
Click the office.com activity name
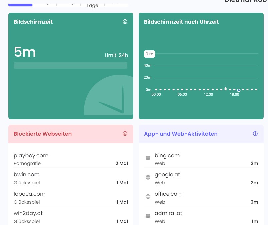click(x=168, y=194)
